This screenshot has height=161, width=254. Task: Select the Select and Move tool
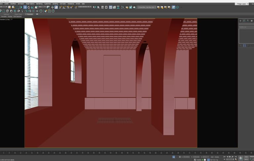pyautogui.click(x=25, y=7)
